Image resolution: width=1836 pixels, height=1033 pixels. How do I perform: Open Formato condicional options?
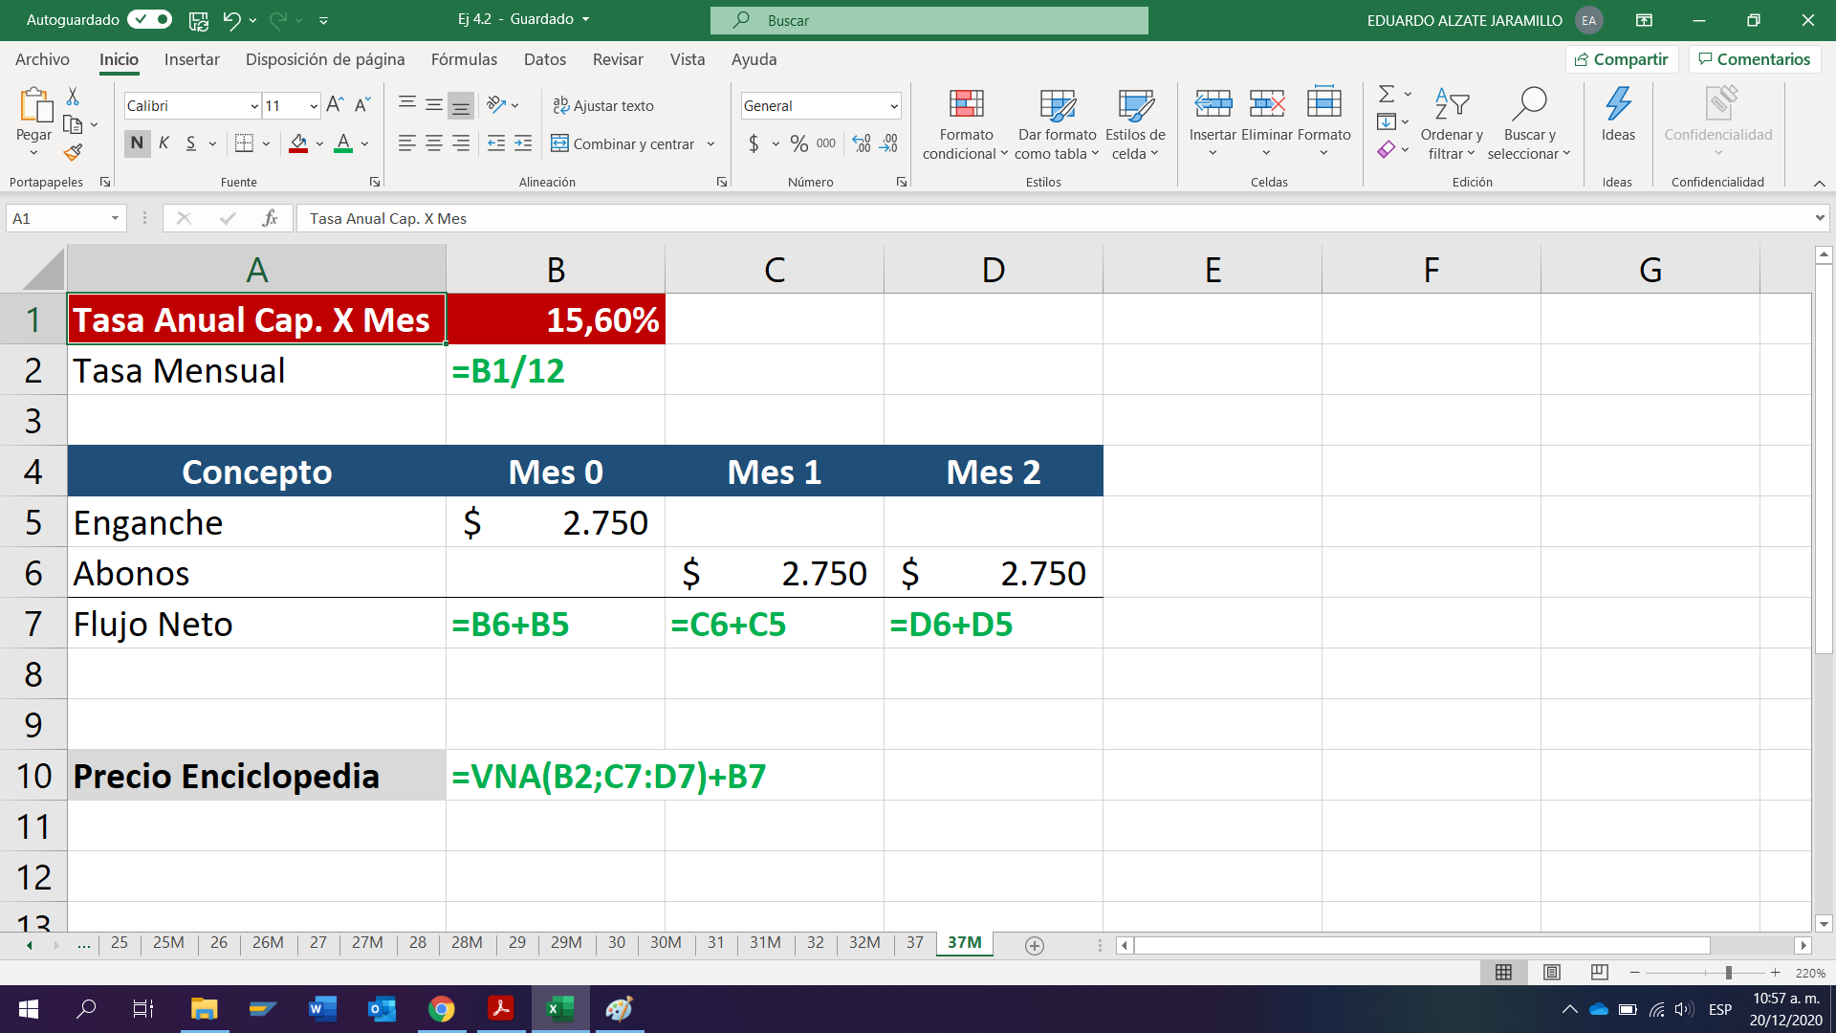coord(965,124)
